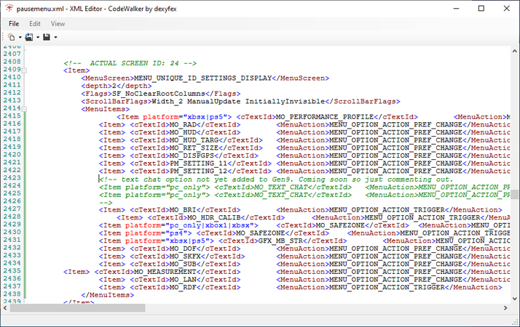This screenshot has width=520, height=327.
Task: Click the New file toolbar icon
Action: point(11,37)
